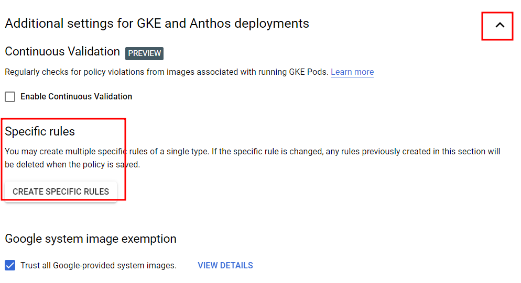Click the Specific rules heading
Image resolution: width=521 pixels, height=283 pixels.
point(40,131)
